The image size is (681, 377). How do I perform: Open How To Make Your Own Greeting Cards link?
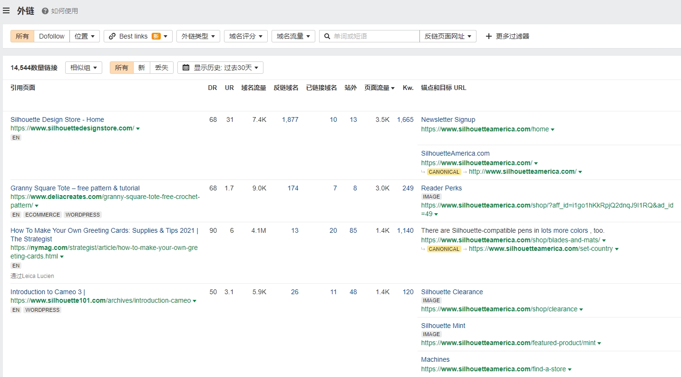tap(105, 235)
